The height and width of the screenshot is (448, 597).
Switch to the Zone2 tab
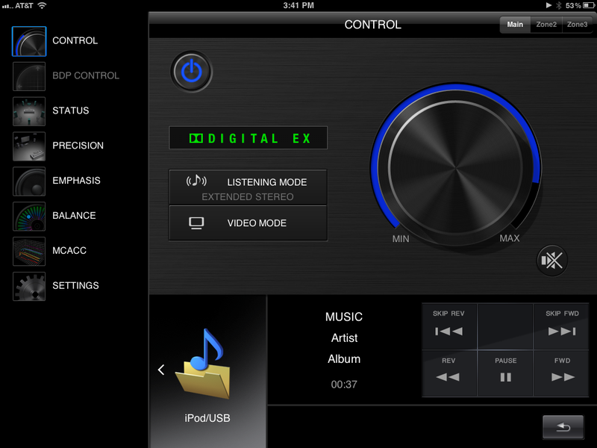point(546,25)
